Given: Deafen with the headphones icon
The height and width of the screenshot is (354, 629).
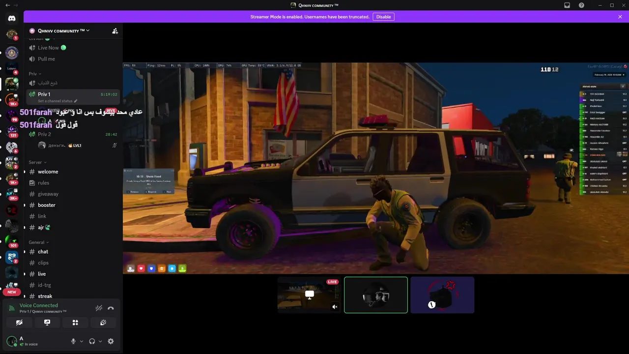Looking at the screenshot, I should pyautogui.click(x=92, y=341).
